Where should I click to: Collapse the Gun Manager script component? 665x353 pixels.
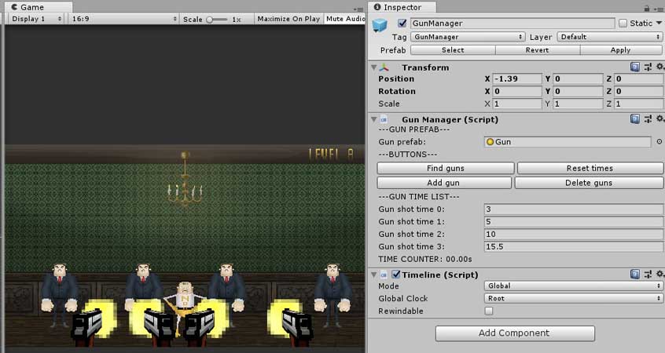pyautogui.click(x=373, y=120)
